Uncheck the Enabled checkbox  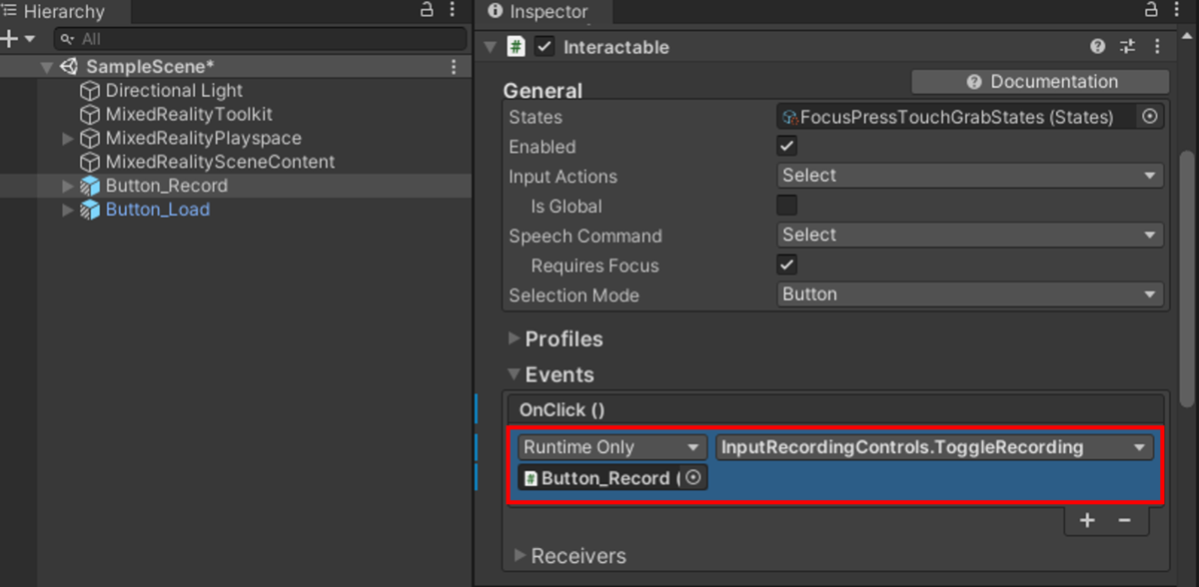787,147
